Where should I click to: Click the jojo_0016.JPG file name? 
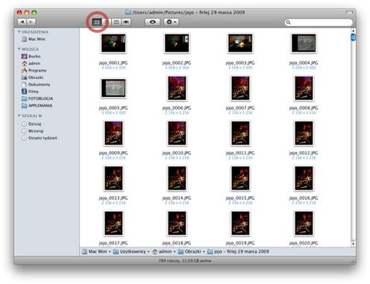click(x=304, y=198)
